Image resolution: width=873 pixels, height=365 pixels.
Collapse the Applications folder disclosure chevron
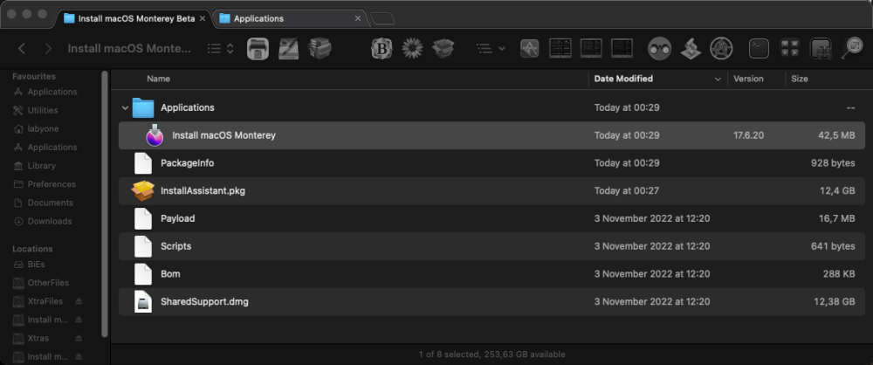coord(125,107)
